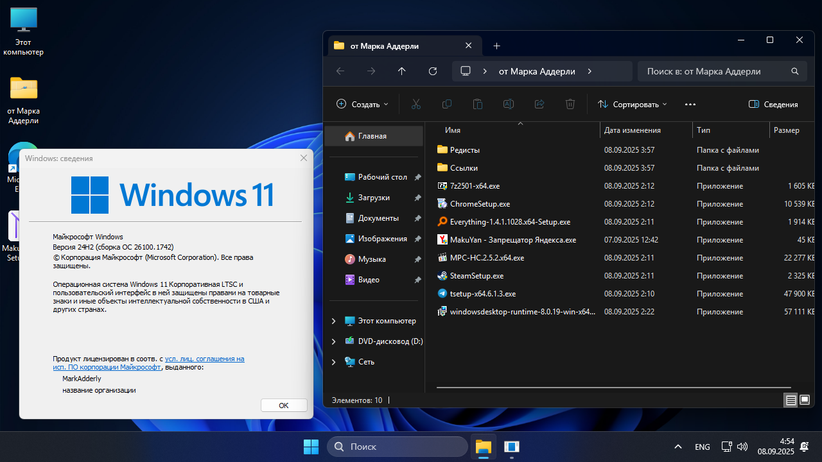Toggle the Сведения details pane

pos(773,104)
